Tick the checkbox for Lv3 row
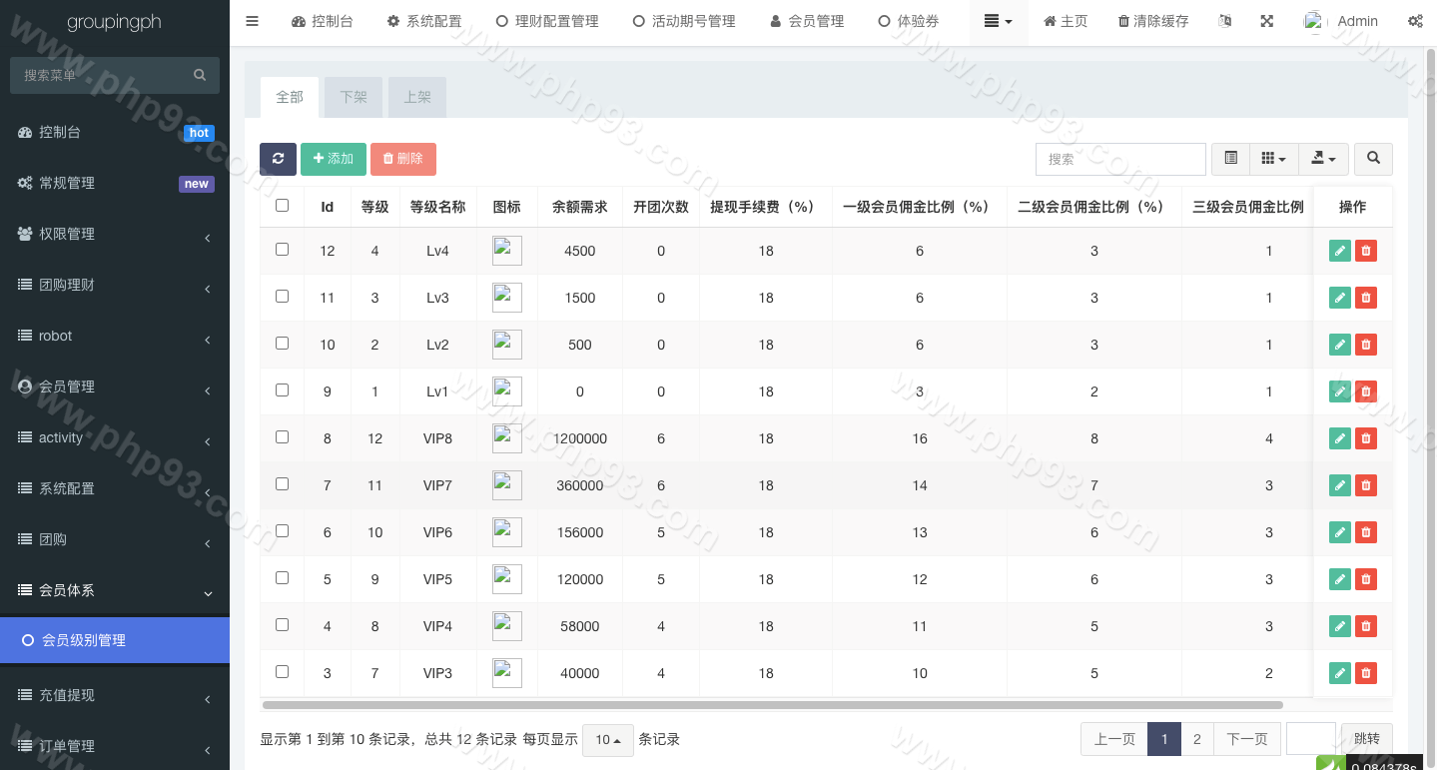Image resolution: width=1437 pixels, height=770 pixels. click(282, 297)
